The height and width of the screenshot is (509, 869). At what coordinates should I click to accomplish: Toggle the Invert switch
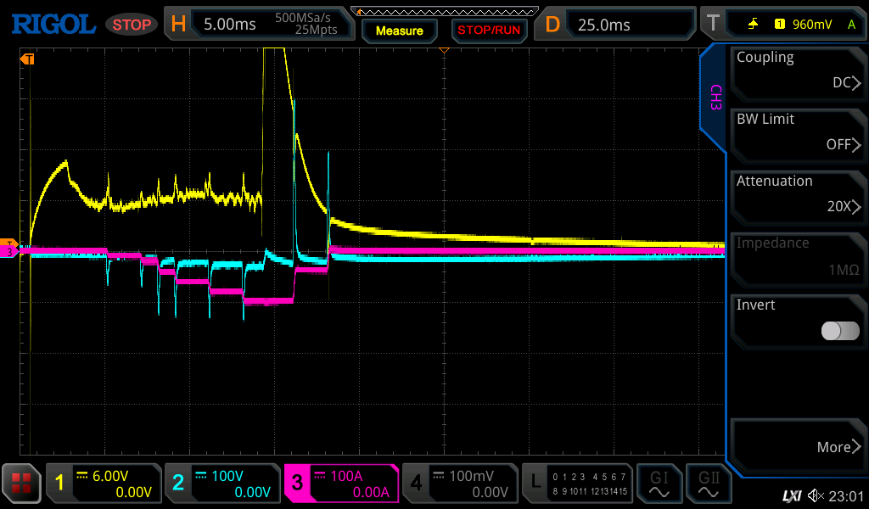pos(839,331)
